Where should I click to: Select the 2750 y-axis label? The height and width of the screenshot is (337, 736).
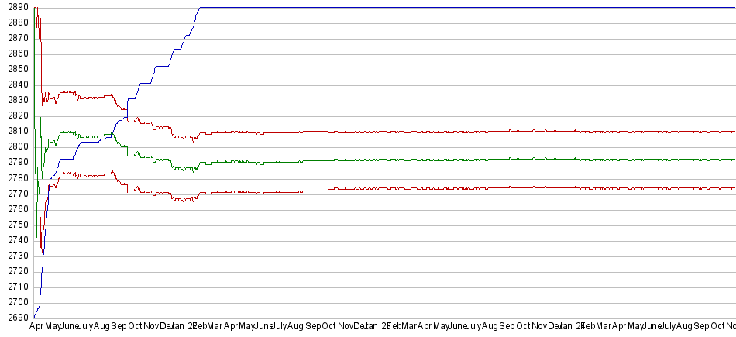14,225
